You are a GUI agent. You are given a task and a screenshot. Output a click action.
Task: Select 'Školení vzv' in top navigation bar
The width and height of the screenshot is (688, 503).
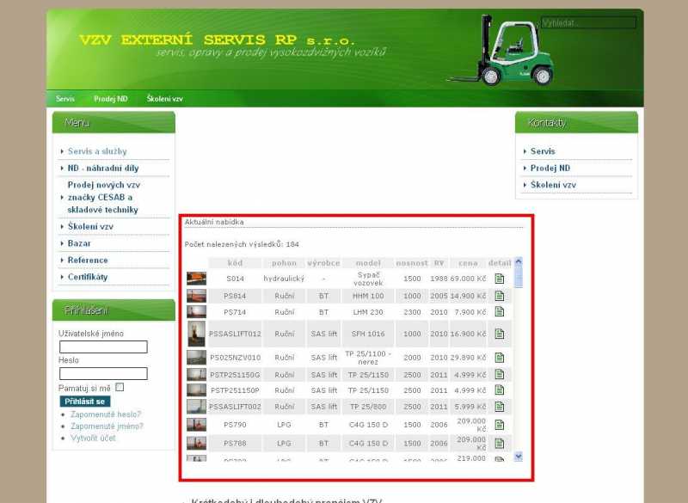click(x=164, y=99)
